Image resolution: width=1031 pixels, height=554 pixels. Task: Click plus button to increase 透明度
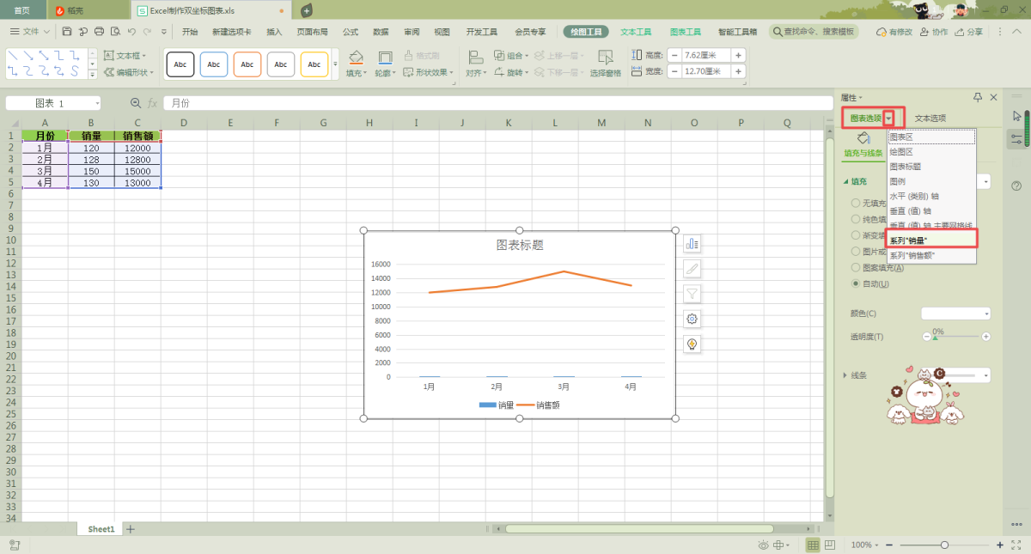(985, 337)
